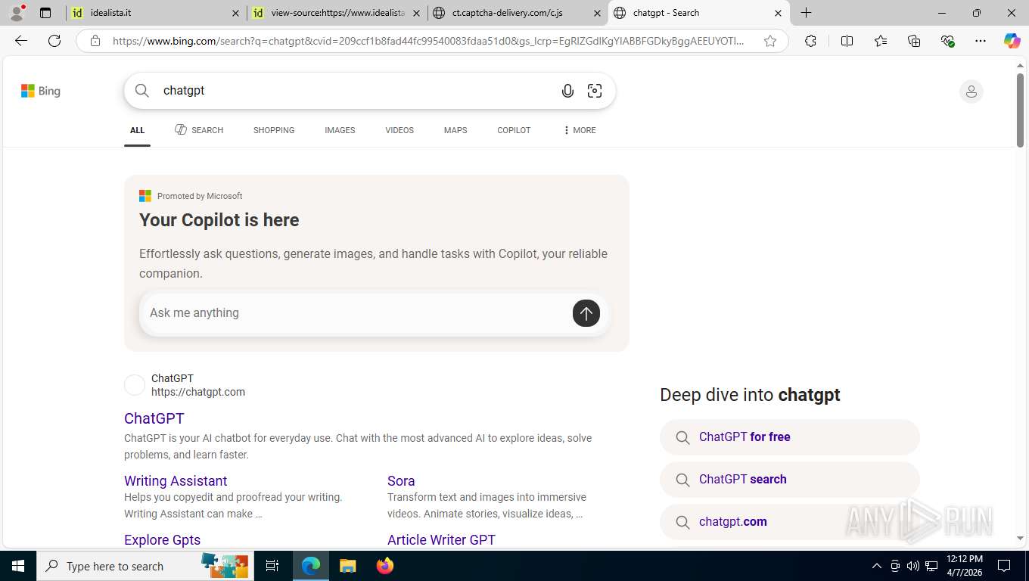The width and height of the screenshot is (1029, 581).
Task: Open the ChatGPT result title link
Action: pos(154,418)
